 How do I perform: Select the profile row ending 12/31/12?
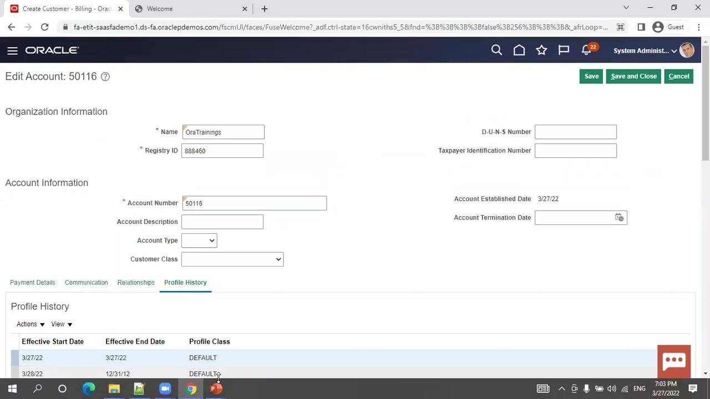[x=349, y=374]
